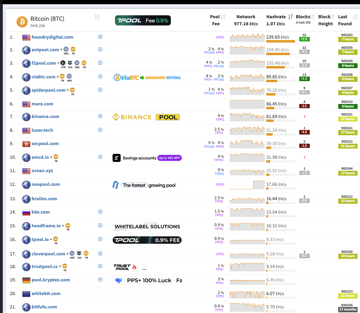Click the Binance Pool banner
This screenshot has height=313, width=360.
146,117
